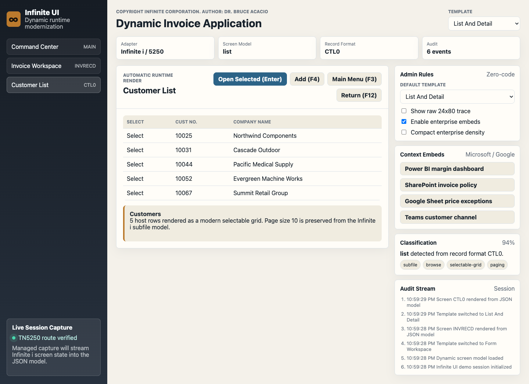This screenshot has width=529, height=384.
Task: Click the Audit 6 events card
Action: pos(471,48)
